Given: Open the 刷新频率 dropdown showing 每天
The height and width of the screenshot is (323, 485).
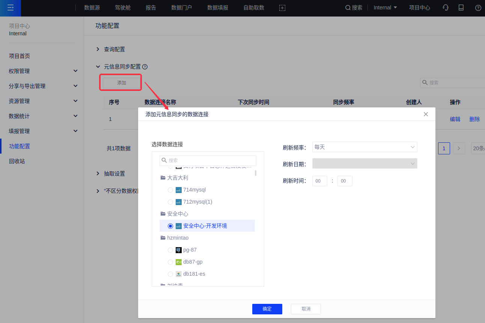Looking at the screenshot, I should [x=365, y=147].
